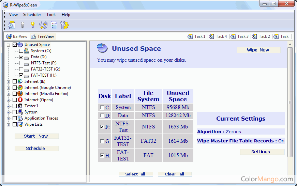Image resolution: width=297 pixels, height=186 pixels.
Task: Open the Task 3 tab
Action: click(x=239, y=36)
